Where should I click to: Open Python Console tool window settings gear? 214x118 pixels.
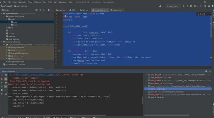(x=206, y=71)
